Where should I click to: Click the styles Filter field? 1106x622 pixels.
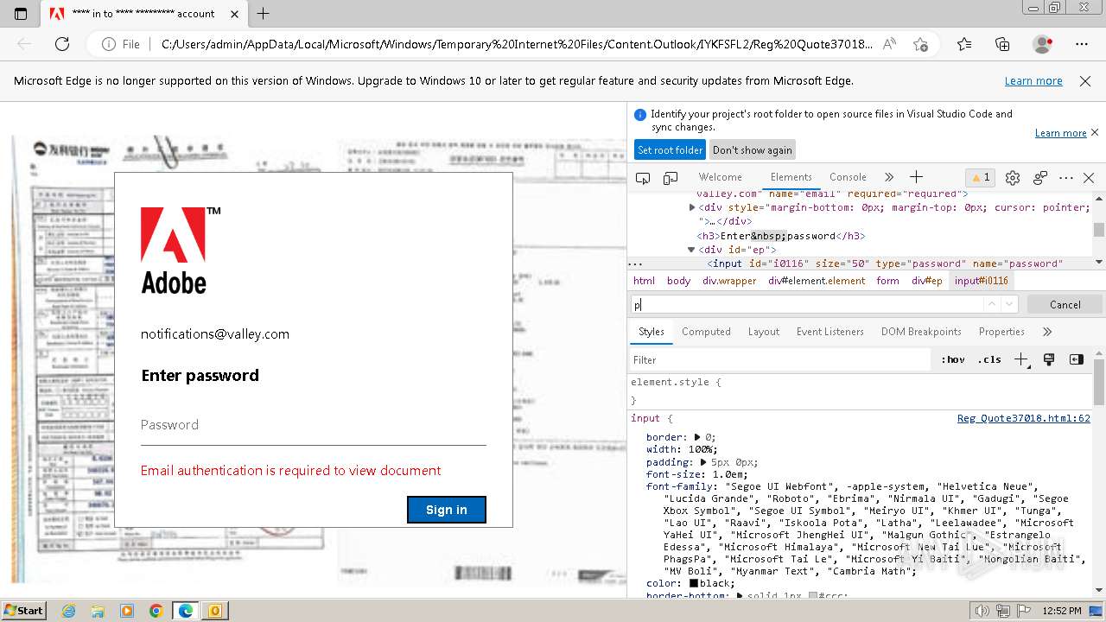point(781,360)
